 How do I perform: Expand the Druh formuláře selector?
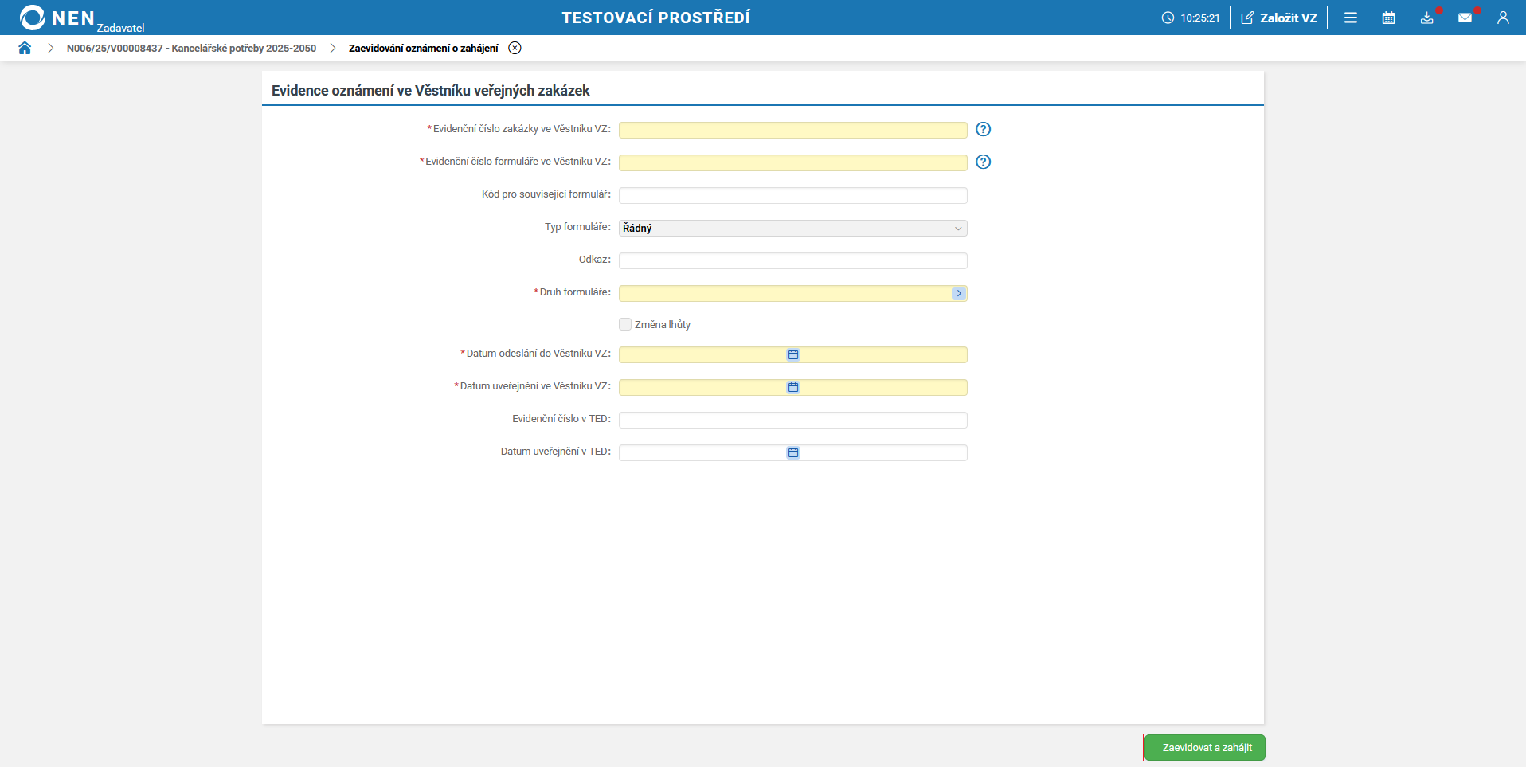(958, 293)
